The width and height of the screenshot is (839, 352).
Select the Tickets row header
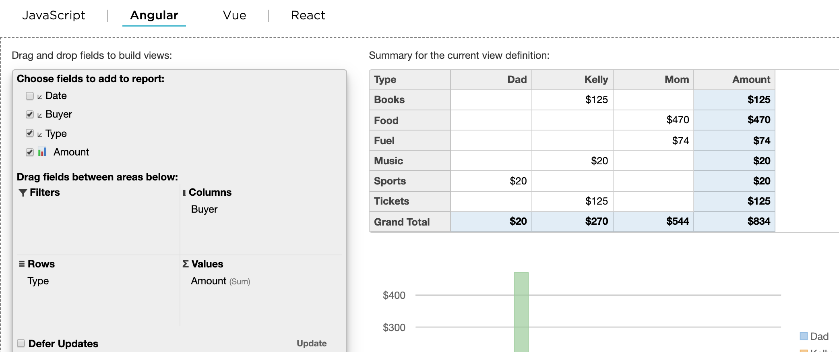point(410,201)
